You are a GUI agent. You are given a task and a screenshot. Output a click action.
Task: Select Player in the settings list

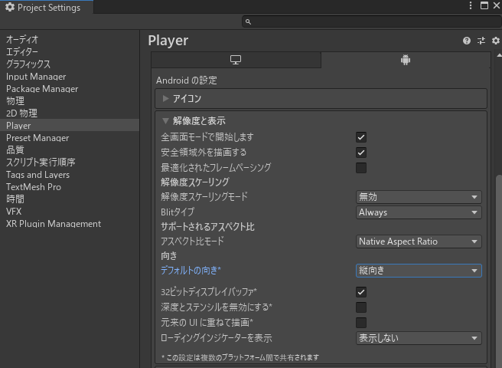click(x=70, y=125)
